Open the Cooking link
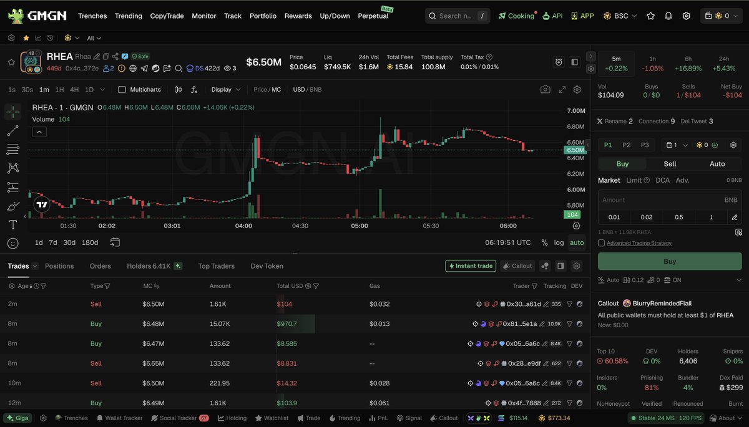749x427 pixels. 517,16
